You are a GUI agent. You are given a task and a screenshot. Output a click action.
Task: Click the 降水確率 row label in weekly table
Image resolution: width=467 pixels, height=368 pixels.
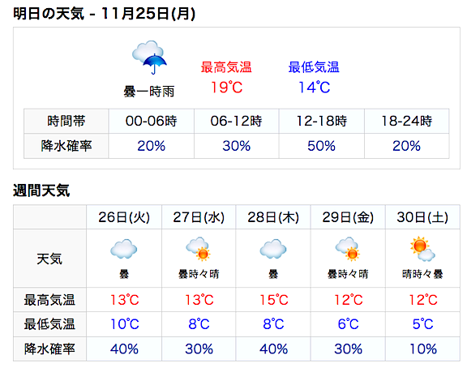[x=49, y=349]
